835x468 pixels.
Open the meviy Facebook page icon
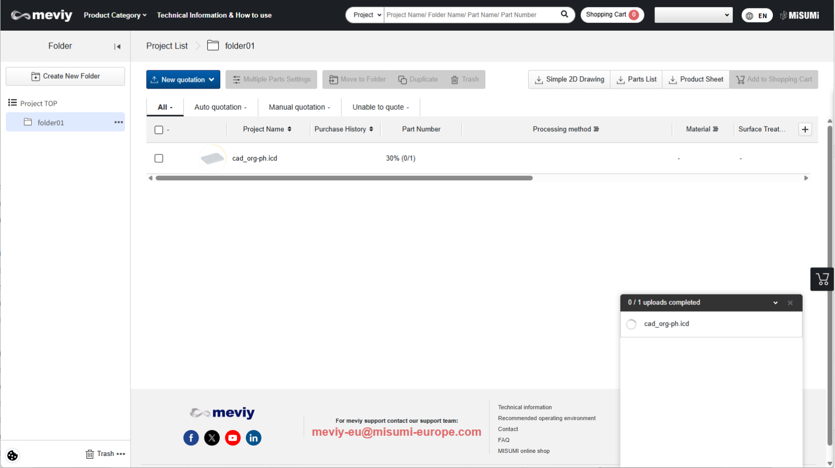click(x=191, y=438)
